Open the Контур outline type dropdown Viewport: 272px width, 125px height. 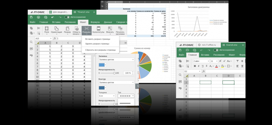[x=116, y=82]
